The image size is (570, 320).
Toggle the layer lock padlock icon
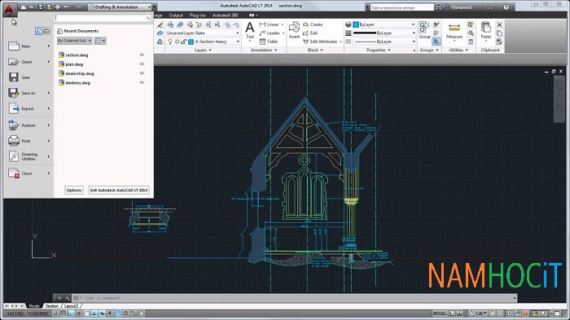click(184, 42)
